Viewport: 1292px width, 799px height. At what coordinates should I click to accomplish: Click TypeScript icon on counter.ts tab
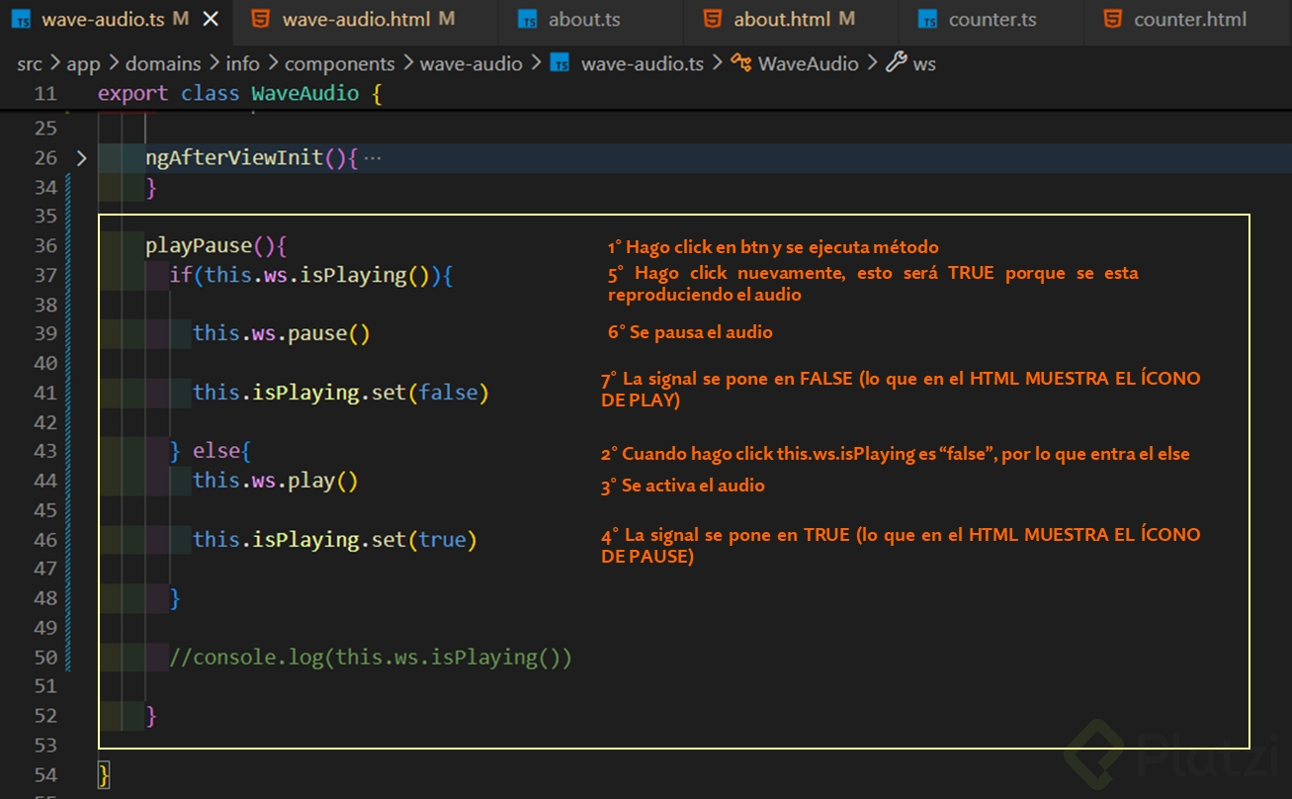click(927, 19)
